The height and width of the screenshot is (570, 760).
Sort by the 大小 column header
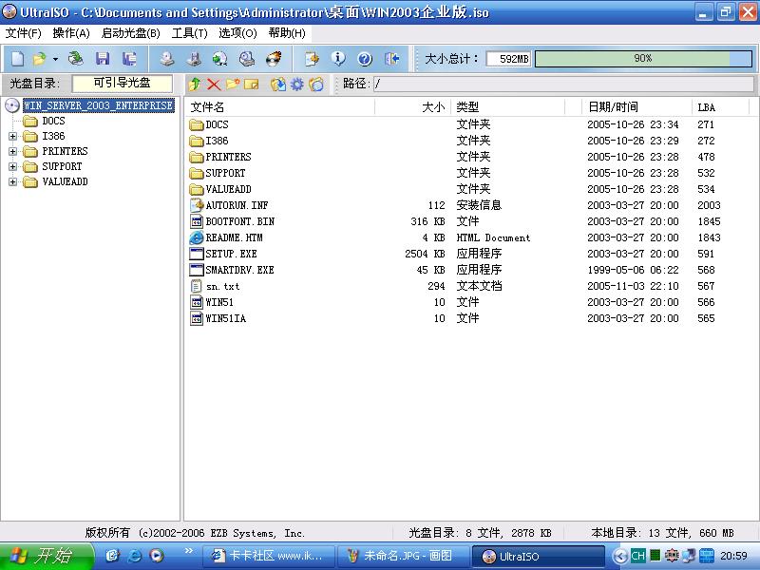[x=413, y=107]
